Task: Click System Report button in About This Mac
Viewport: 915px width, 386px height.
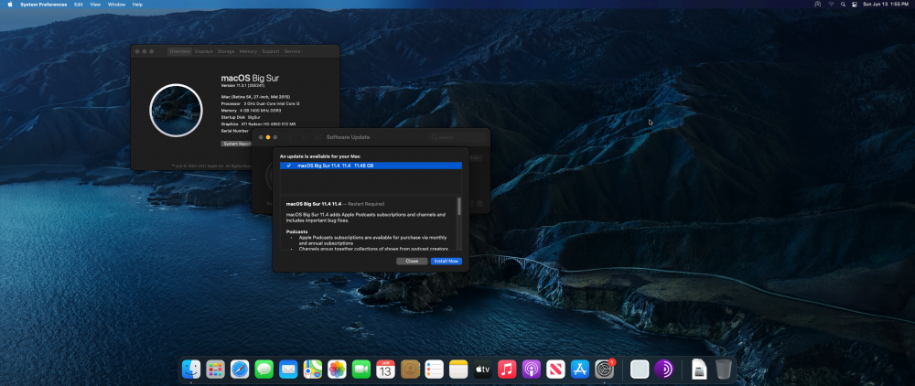Action: [x=236, y=144]
